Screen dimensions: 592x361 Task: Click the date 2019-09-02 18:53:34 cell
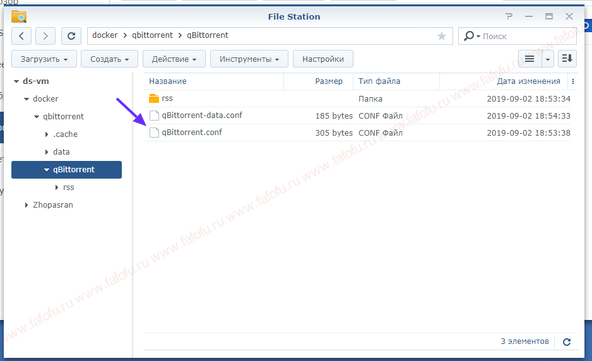[529, 99]
